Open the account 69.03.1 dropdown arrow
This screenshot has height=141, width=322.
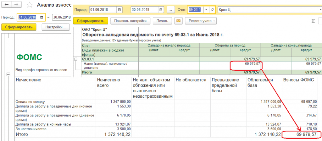pyautogui.click(x=206, y=10)
